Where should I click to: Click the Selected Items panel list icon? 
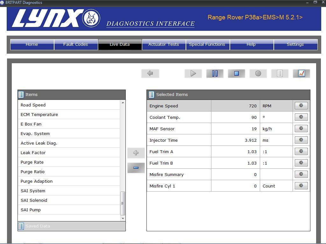[x=151, y=95]
